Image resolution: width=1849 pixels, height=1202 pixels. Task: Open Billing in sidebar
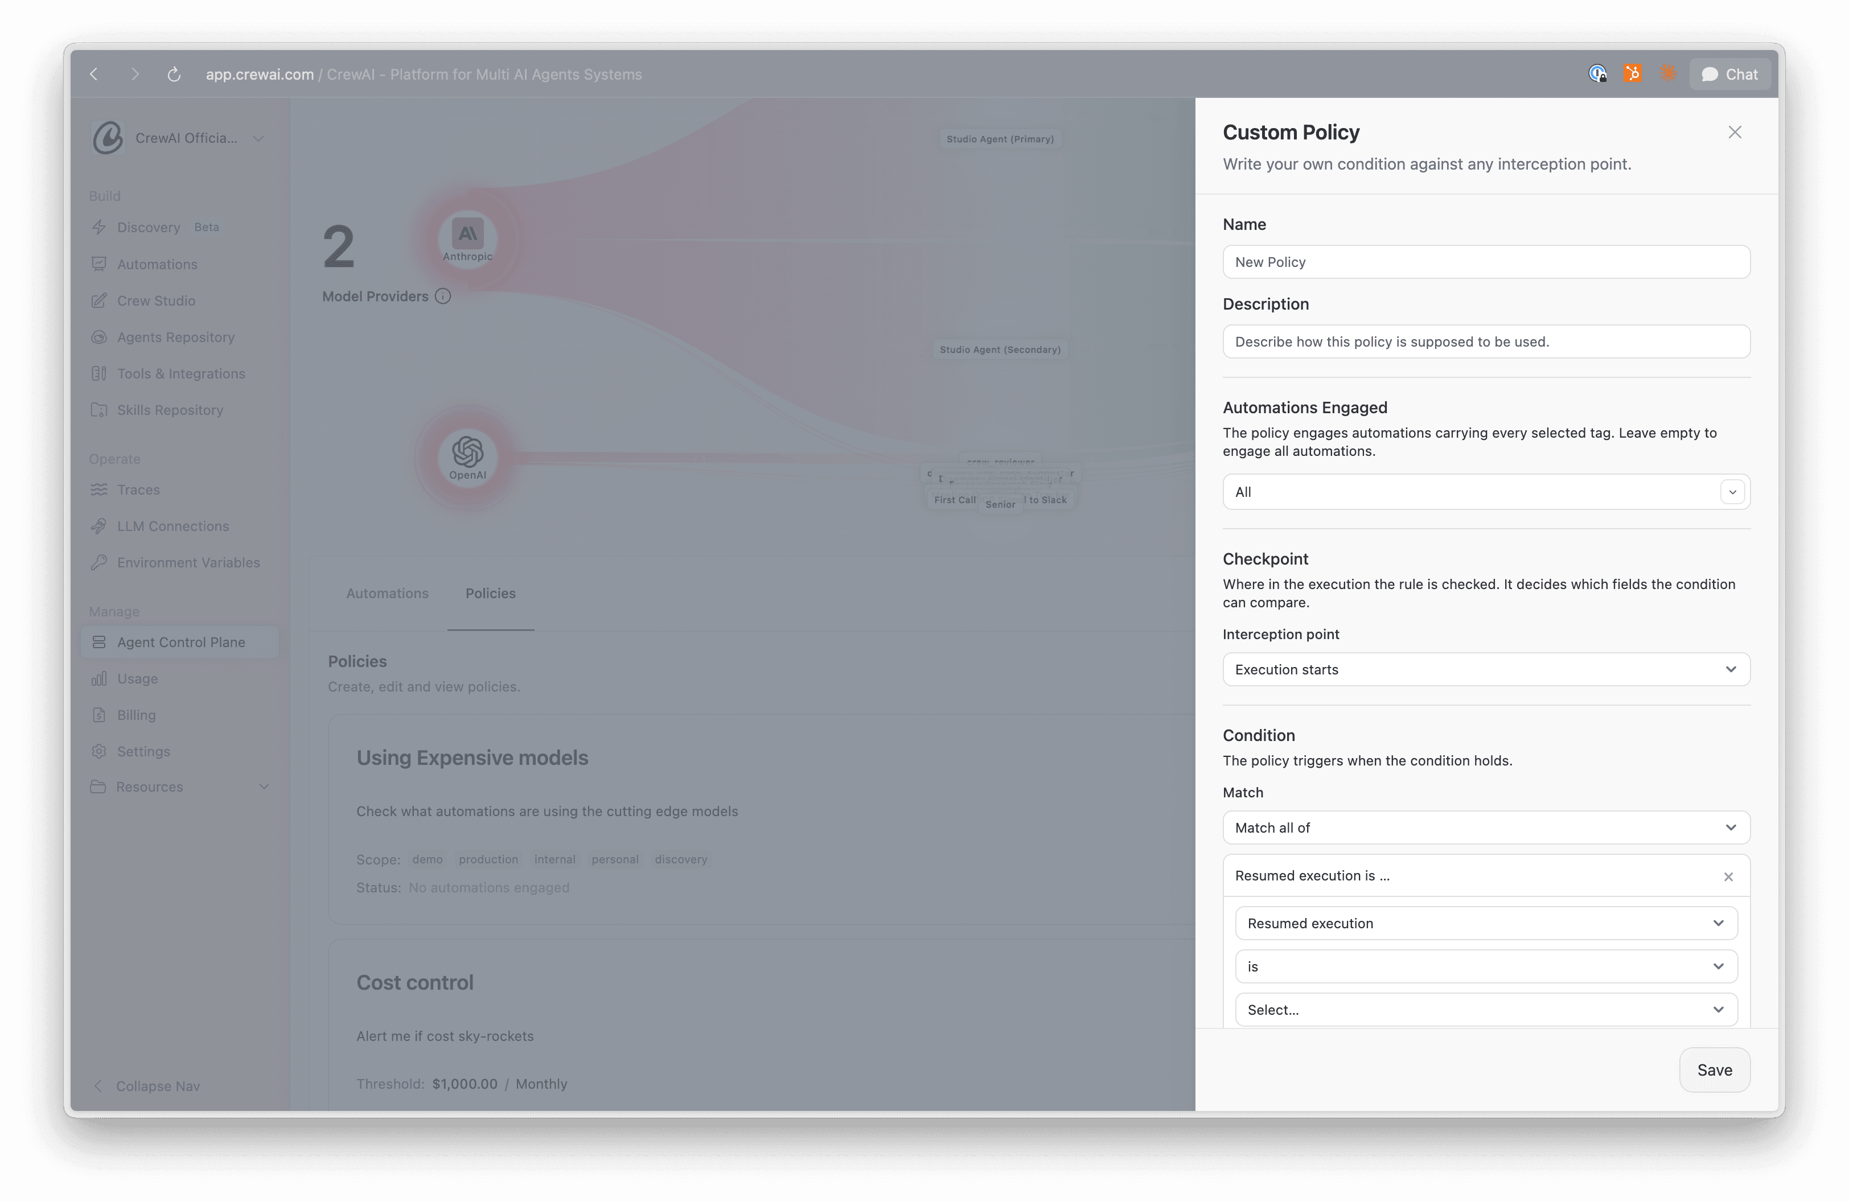(179, 715)
